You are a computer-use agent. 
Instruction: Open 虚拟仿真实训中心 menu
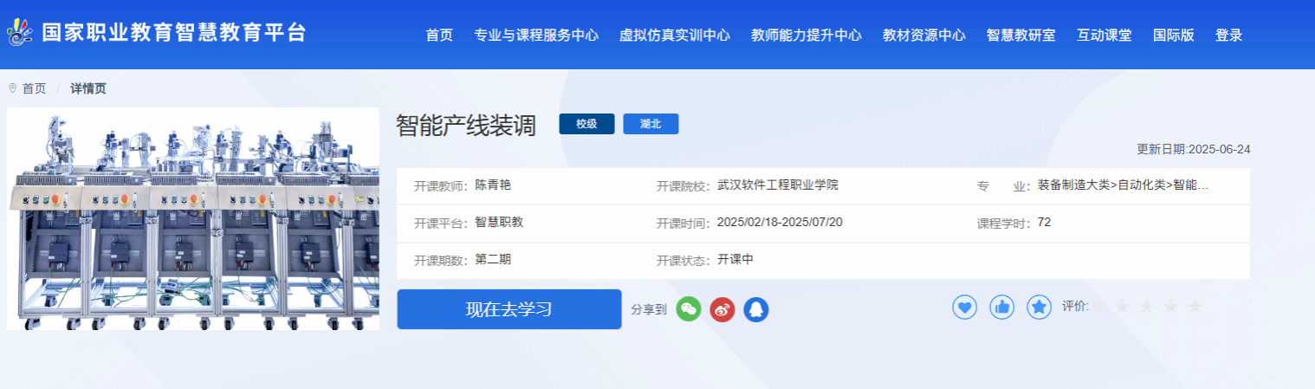pyautogui.click(x=674, y=36)
